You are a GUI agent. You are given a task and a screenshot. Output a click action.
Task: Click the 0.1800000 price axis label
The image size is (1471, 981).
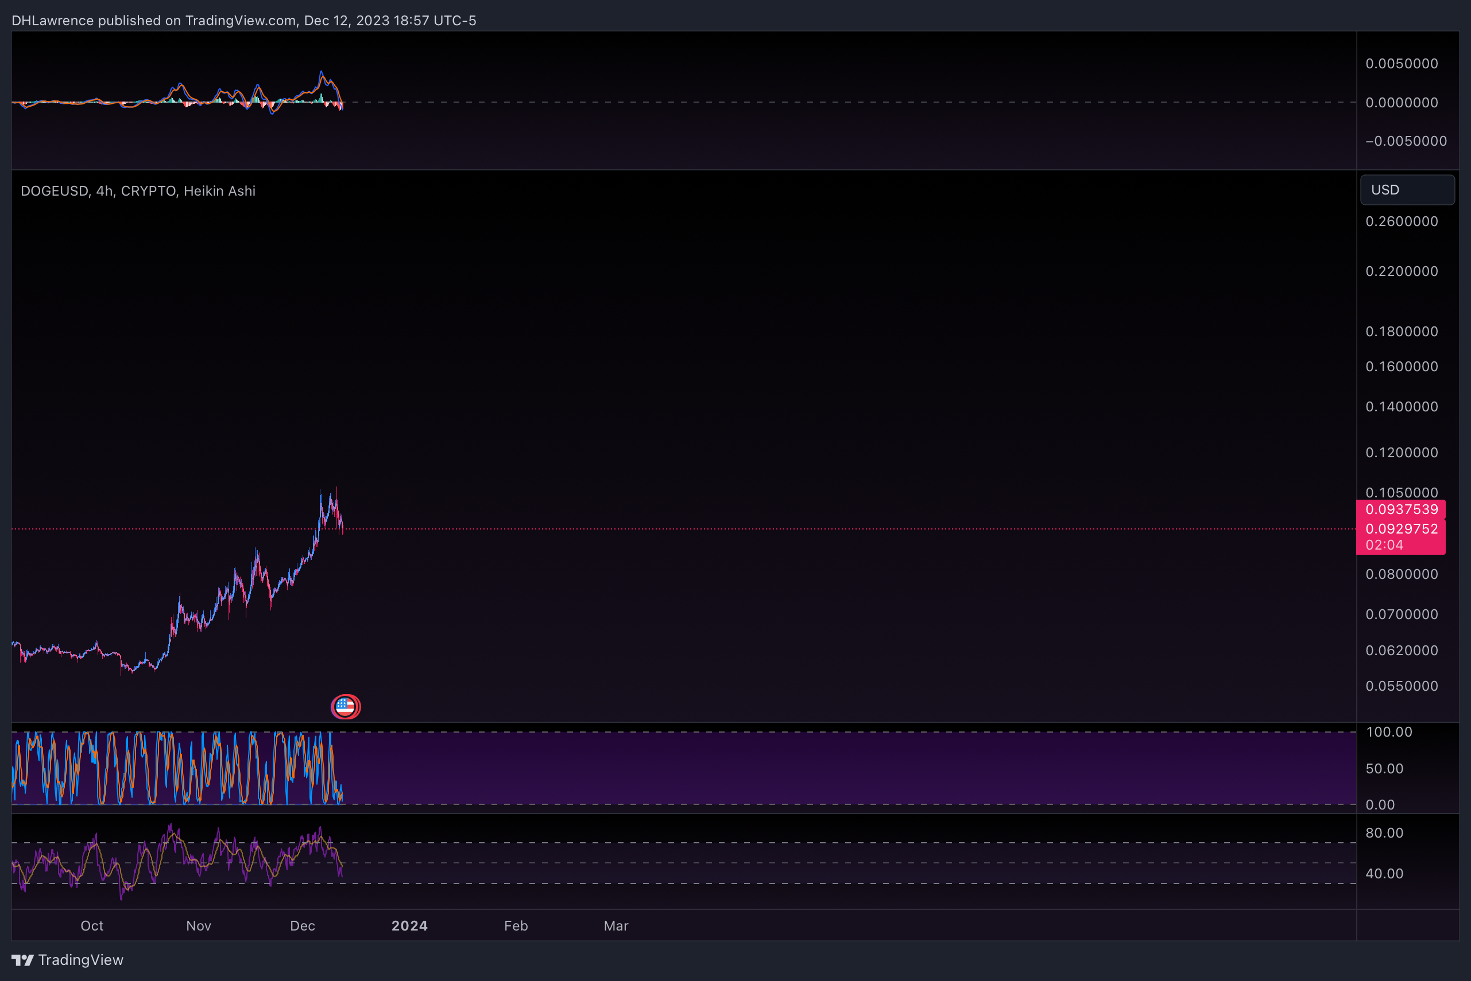1402,332
